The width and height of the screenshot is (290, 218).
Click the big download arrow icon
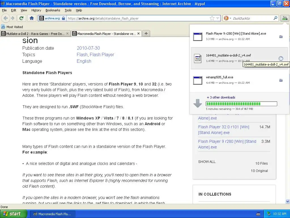pos(197,103)
